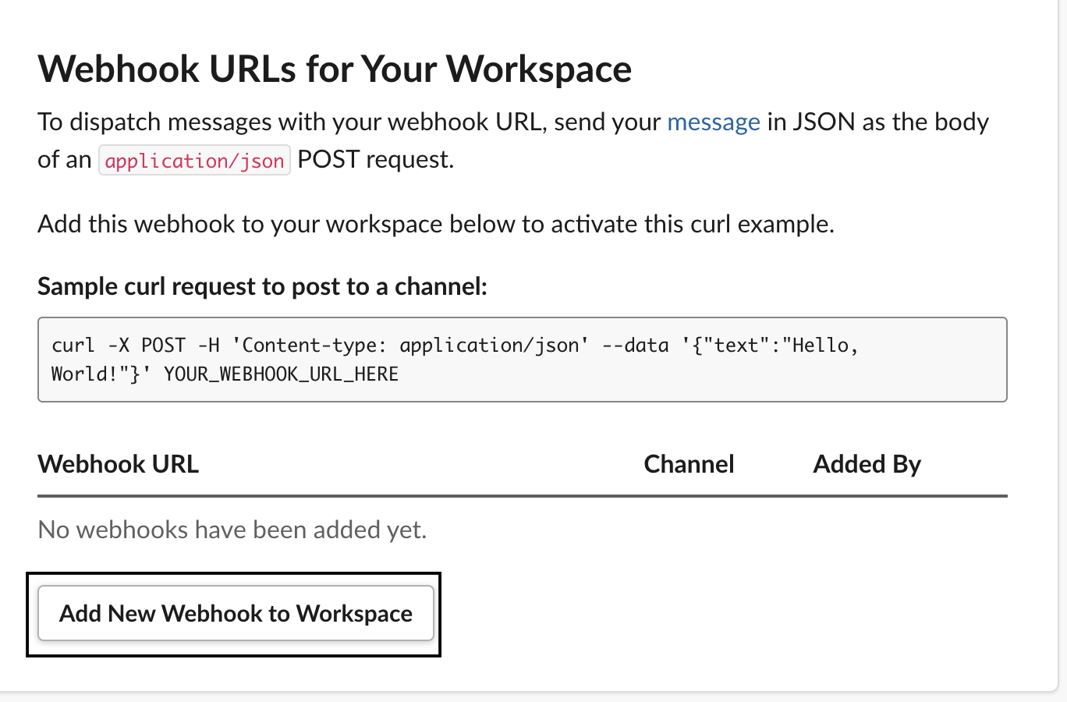The width and height of the screenshot is (1067, 702).
Task: Click the Channel column header
Action: (x=689, y=464)
